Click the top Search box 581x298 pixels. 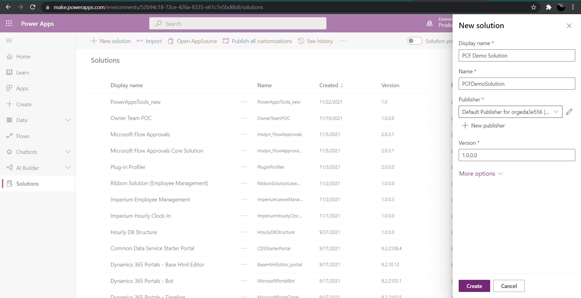238,23
